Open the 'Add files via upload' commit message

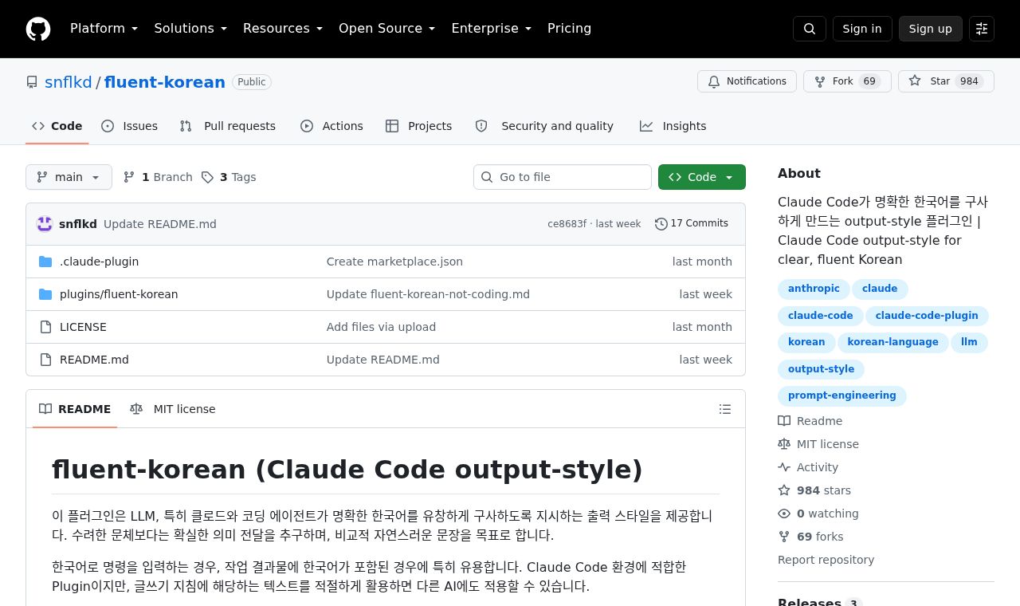(381, 327)
